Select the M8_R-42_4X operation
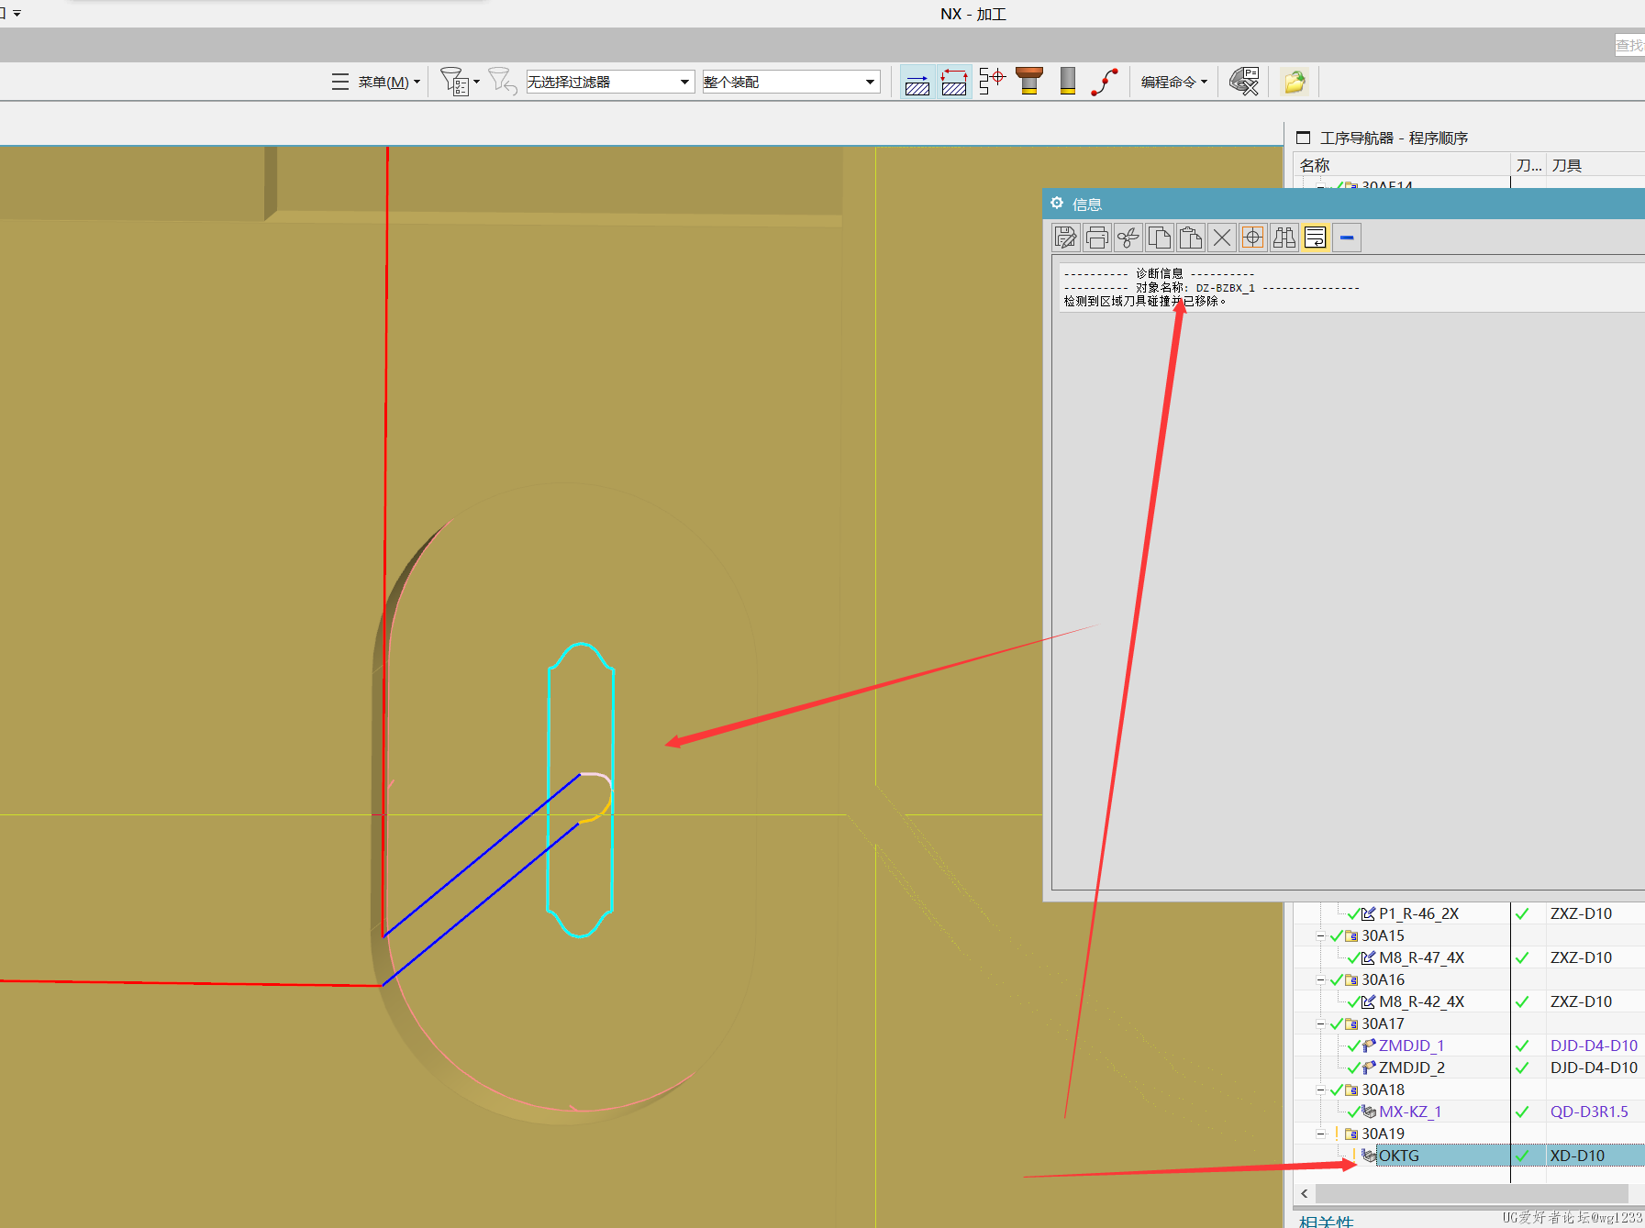The image size is (1645, 1228). click(1421, 1001)
